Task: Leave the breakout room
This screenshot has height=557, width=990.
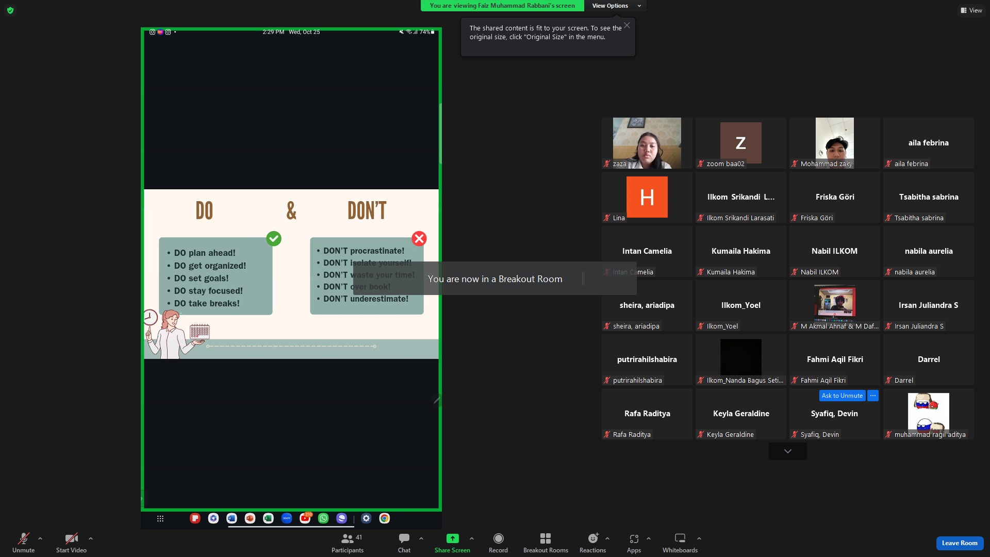Action: coord(960,543)
